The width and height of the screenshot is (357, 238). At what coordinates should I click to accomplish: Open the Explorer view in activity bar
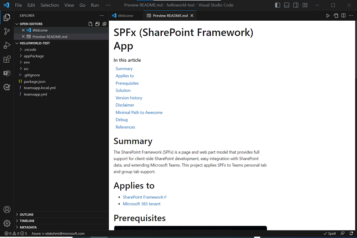pos(7,17)
